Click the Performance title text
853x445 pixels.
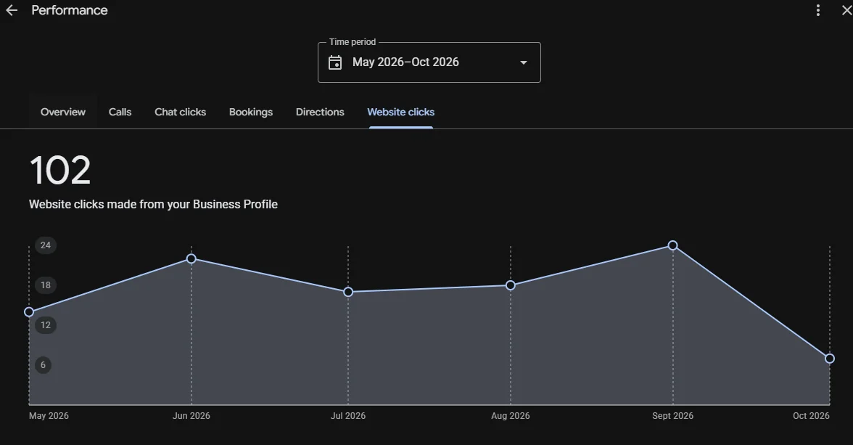[70, 10]
